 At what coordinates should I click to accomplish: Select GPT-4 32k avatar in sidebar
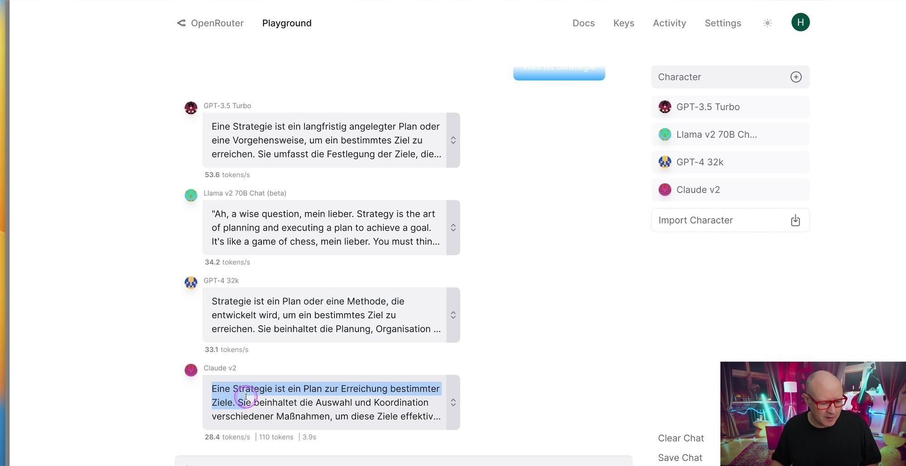tap(665, 162)
